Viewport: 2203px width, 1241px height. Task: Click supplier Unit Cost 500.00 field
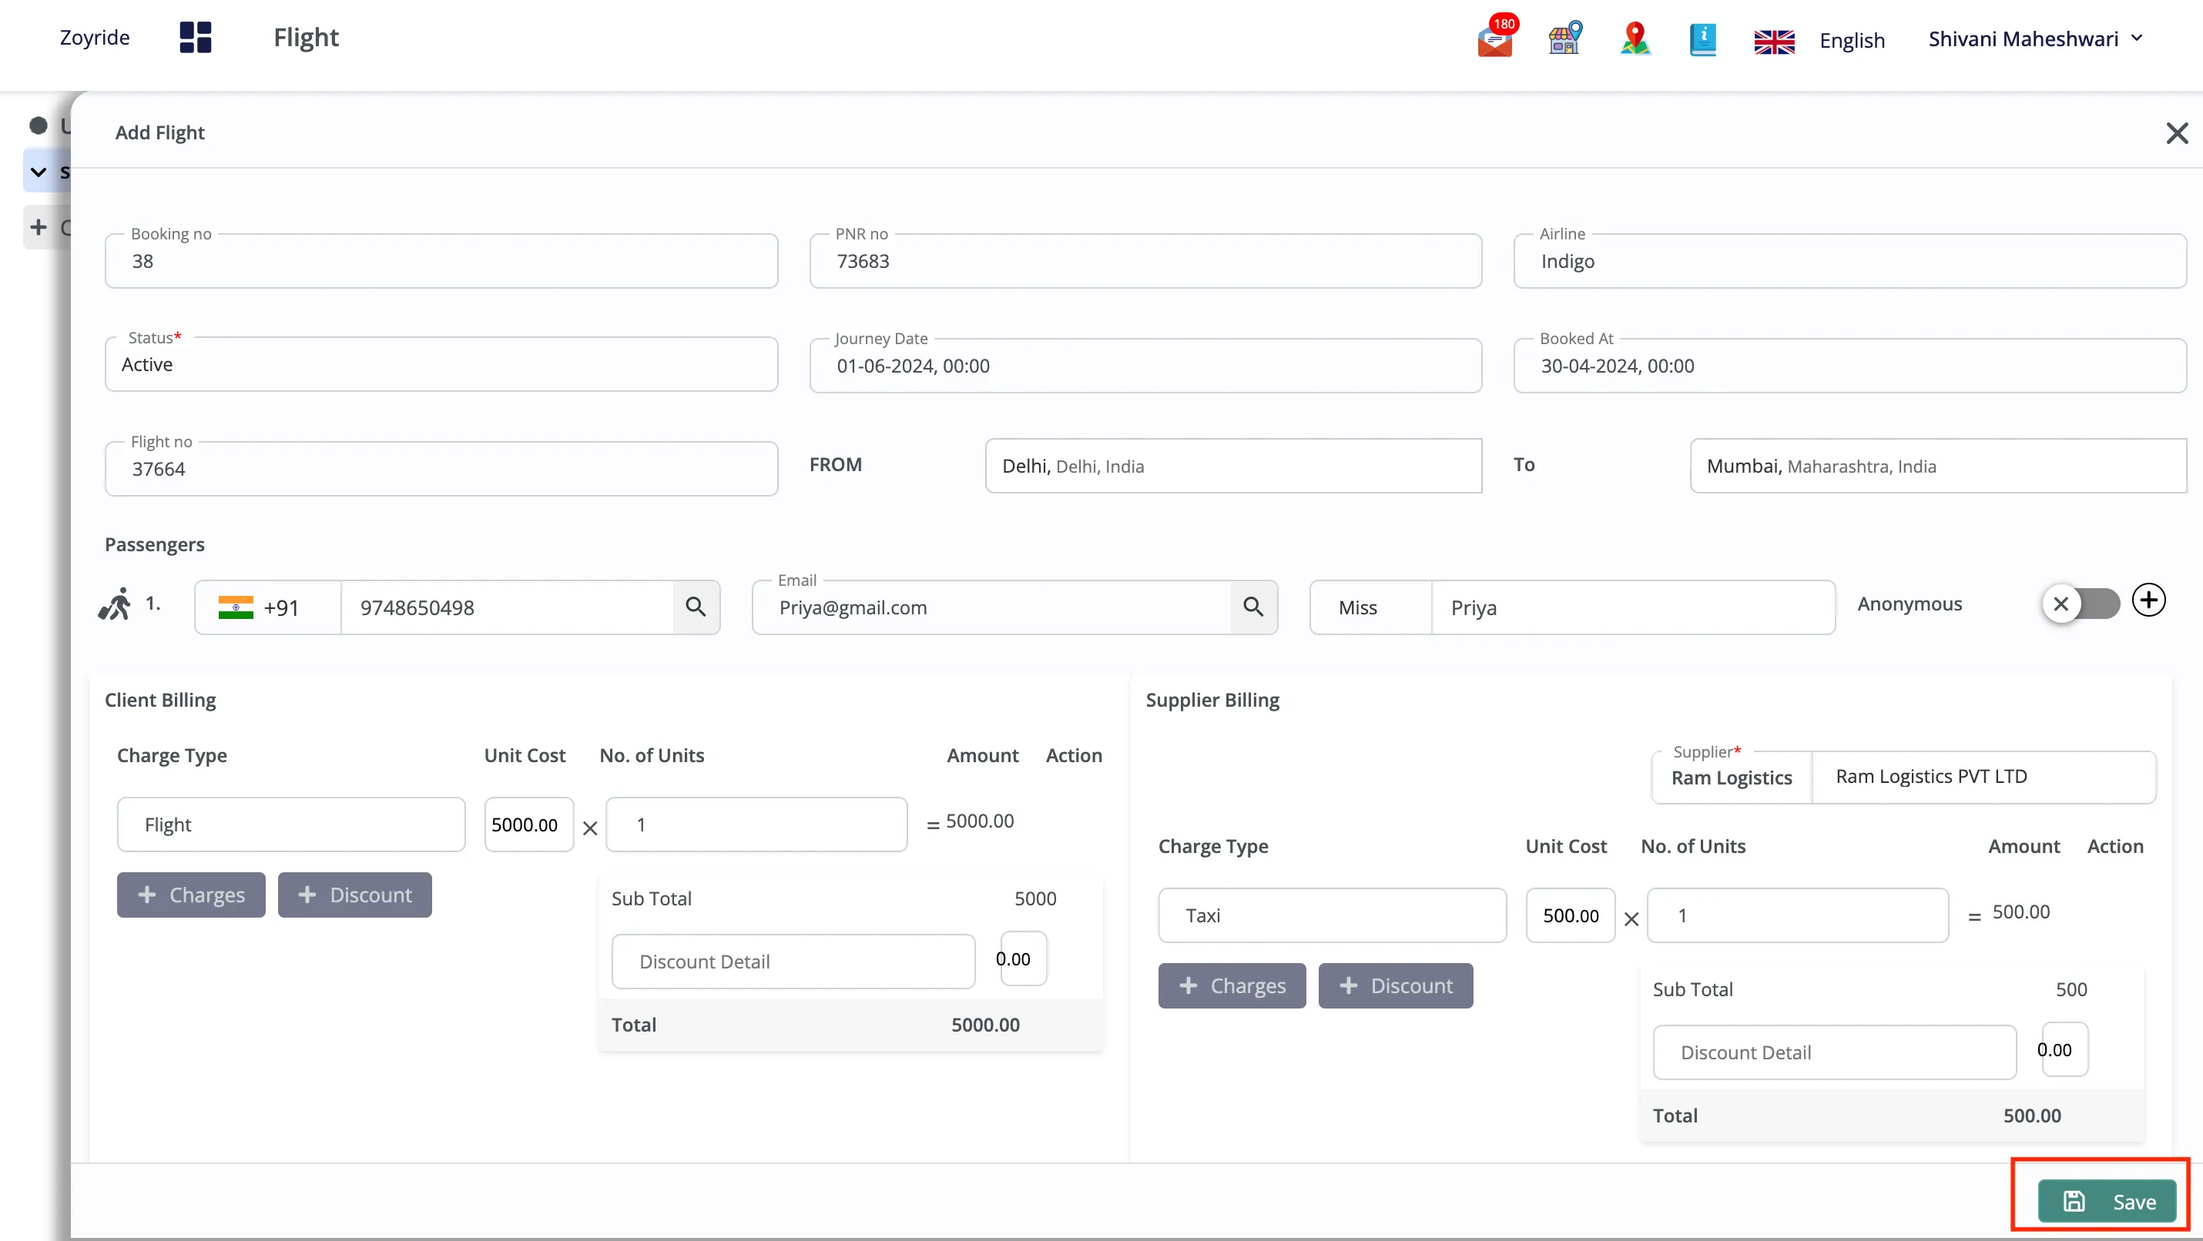click(1570, 915)
